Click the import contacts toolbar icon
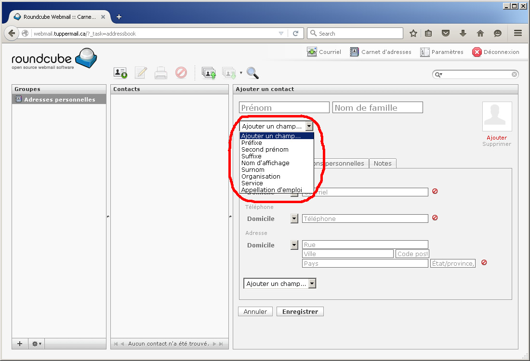530x361 pixels. (209, 73)
